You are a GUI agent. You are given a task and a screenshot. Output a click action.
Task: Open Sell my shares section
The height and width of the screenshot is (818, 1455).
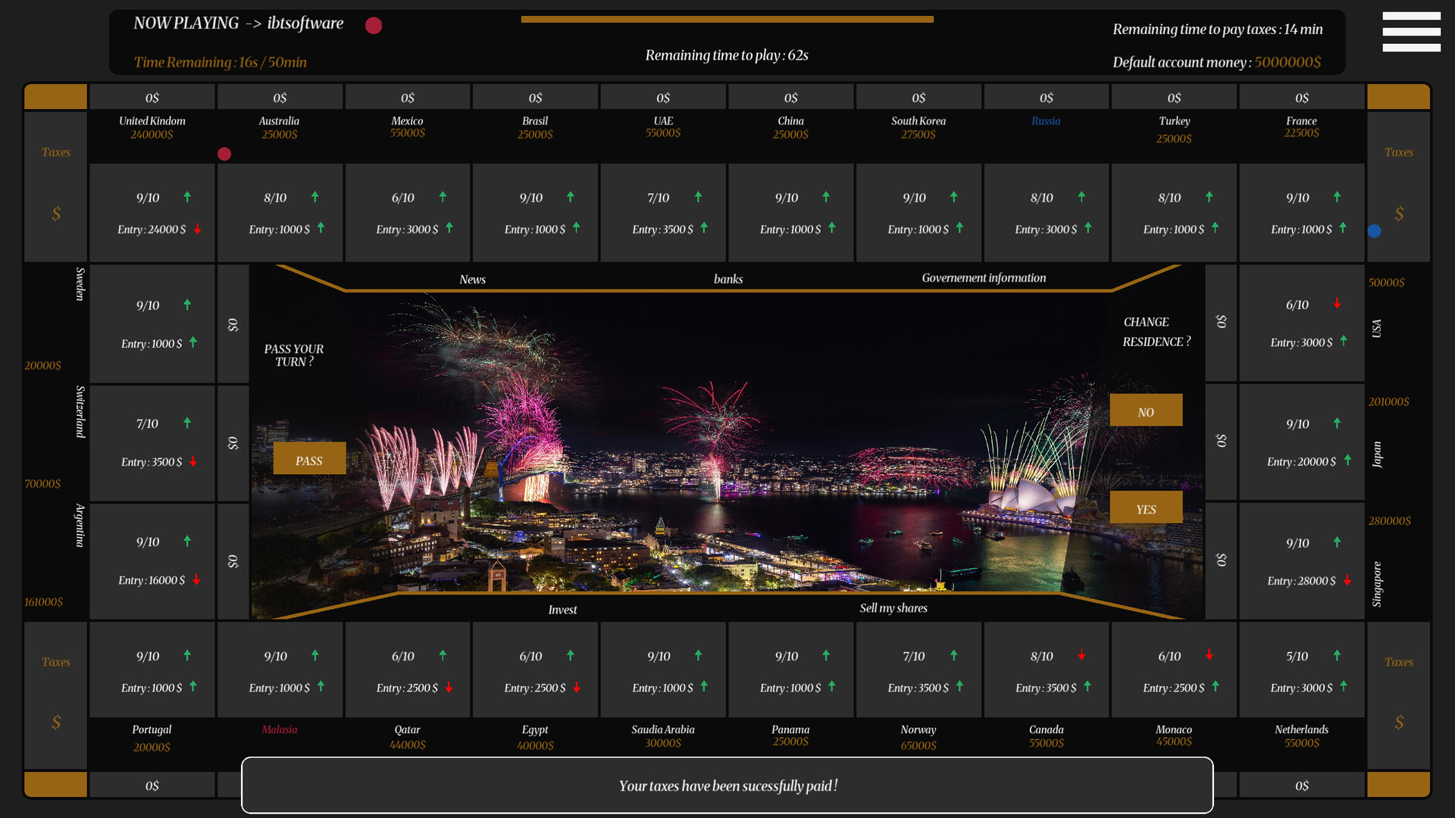tap(893, 608)
